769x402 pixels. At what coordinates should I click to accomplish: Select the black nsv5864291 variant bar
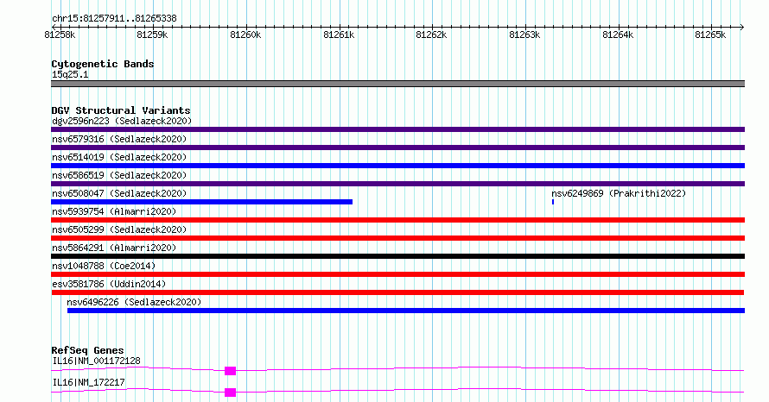(397, 256)
